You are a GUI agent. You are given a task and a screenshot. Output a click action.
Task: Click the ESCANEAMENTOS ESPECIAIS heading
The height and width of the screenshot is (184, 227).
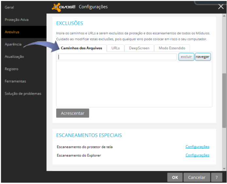pos(89,135)
